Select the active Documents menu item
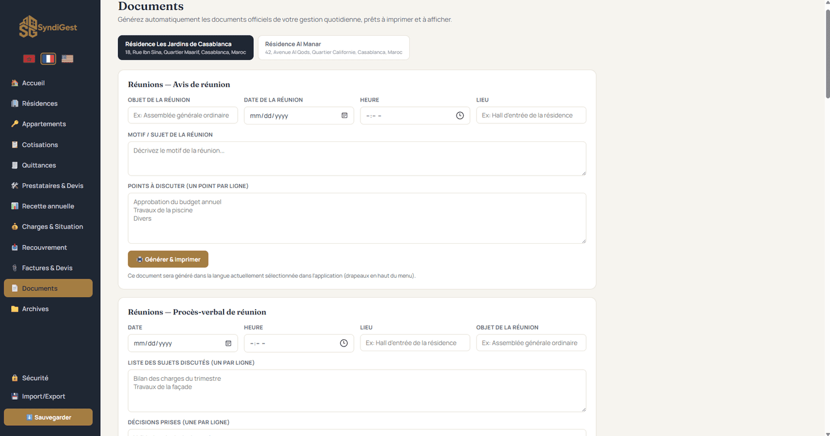830x436 pixels. [x=48, y=288]
